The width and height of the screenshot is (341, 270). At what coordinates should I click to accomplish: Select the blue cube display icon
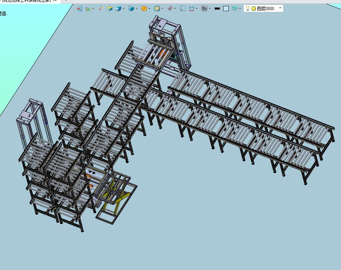118,8
